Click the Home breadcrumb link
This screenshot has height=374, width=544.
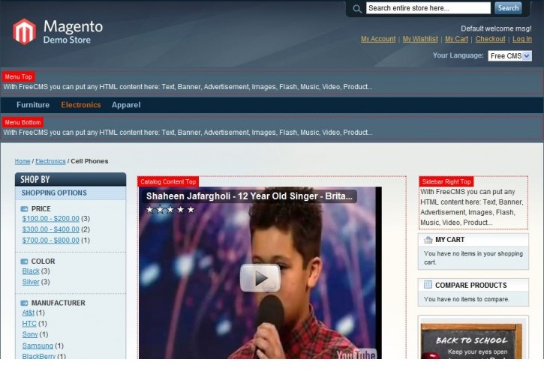23,161
